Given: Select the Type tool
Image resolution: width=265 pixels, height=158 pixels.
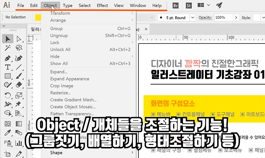Looking at the screenshot, I should click(x=8, y=67).
